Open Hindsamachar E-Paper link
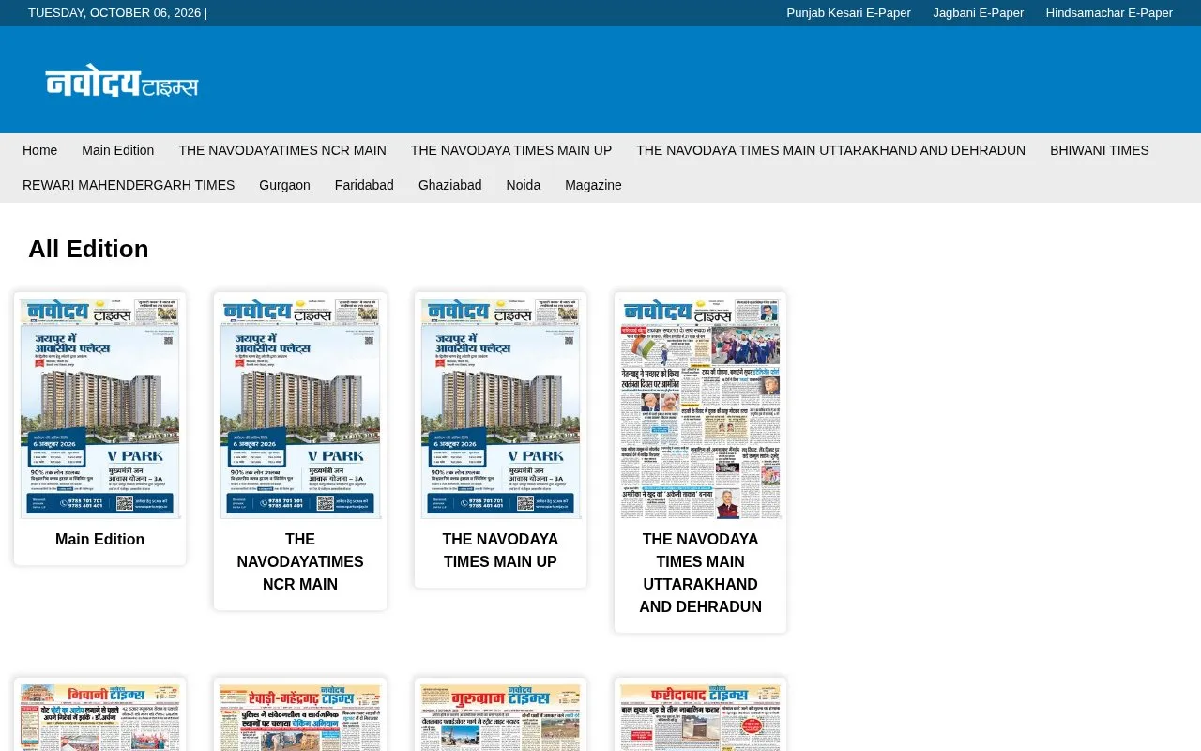This screenshot has width=1201, height=751. (x=1109, y=12)
